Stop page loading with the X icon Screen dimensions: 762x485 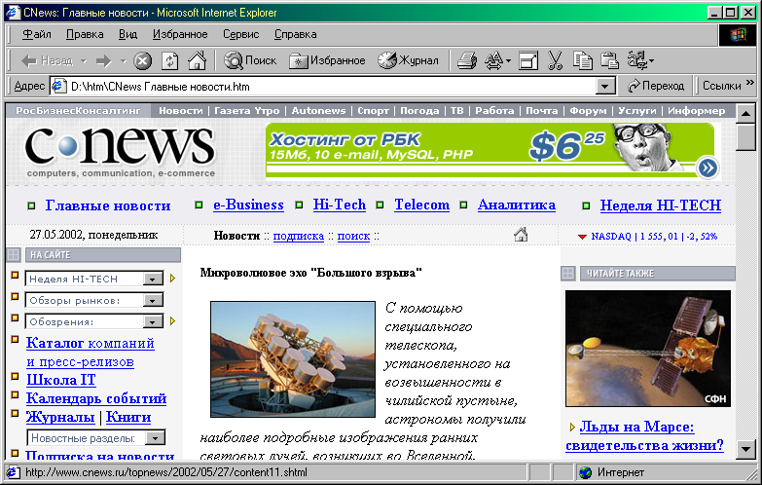[x=142, y=60]
